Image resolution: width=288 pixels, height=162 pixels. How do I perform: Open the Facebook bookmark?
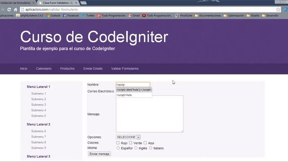tap(71, 16)
